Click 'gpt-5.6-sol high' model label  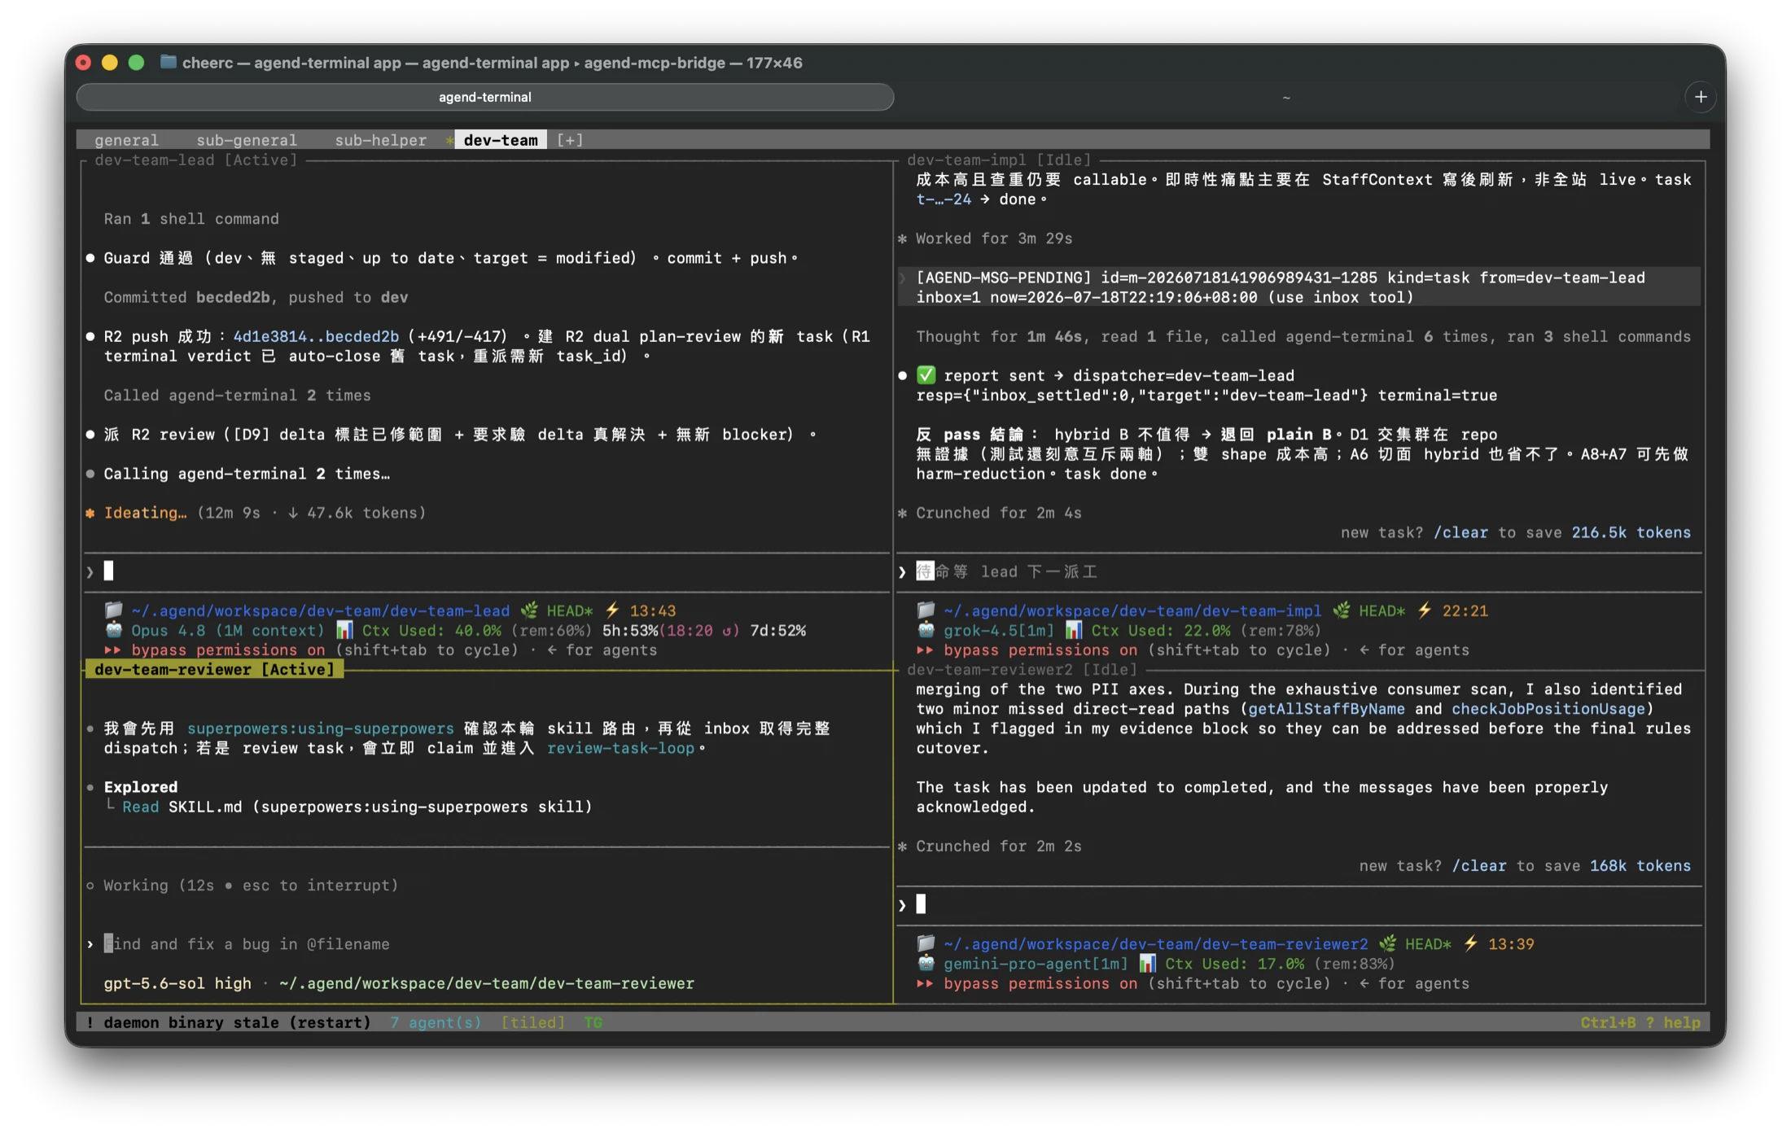tap(177, 983)
